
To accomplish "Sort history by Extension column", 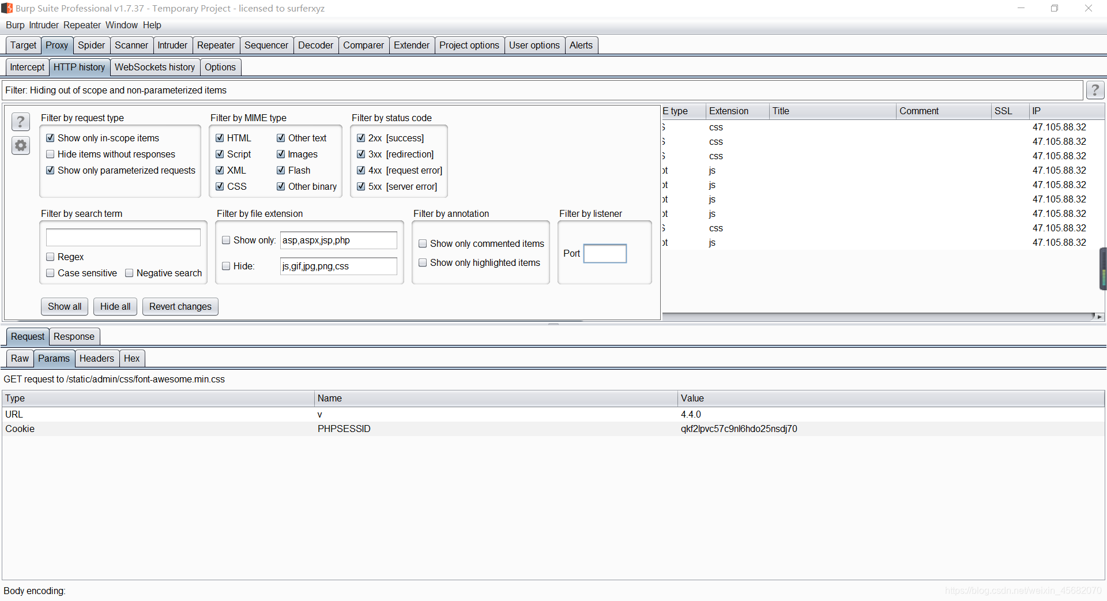I will pyautogui.click(x=737, y=111).
